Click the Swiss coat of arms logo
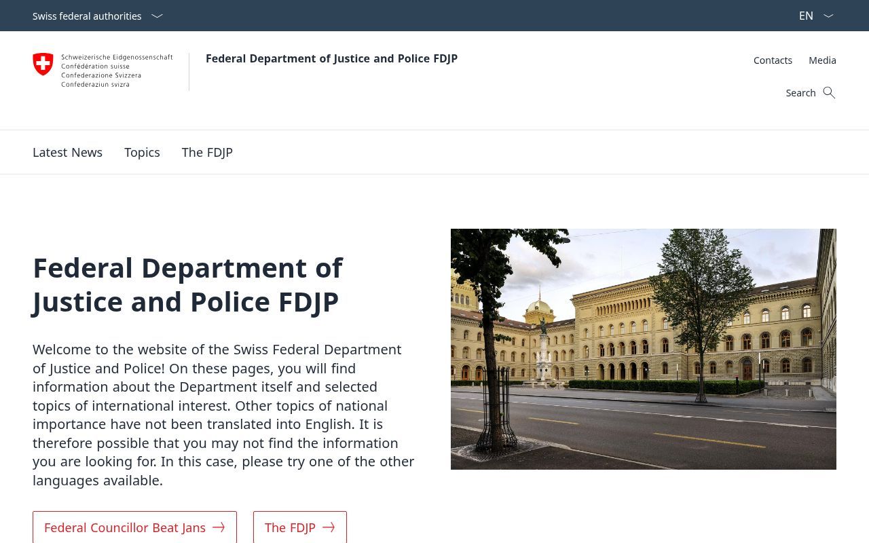869x543 pixels. 43,64
